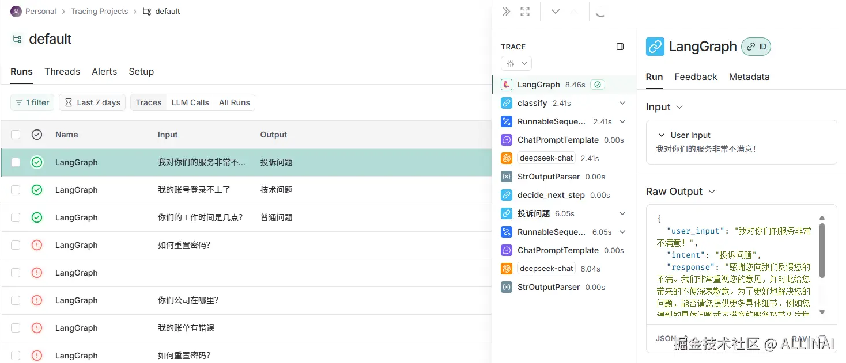Check the box for 我的账号登录不上了 run
The image size is (846, 363).
pos(16,190)
